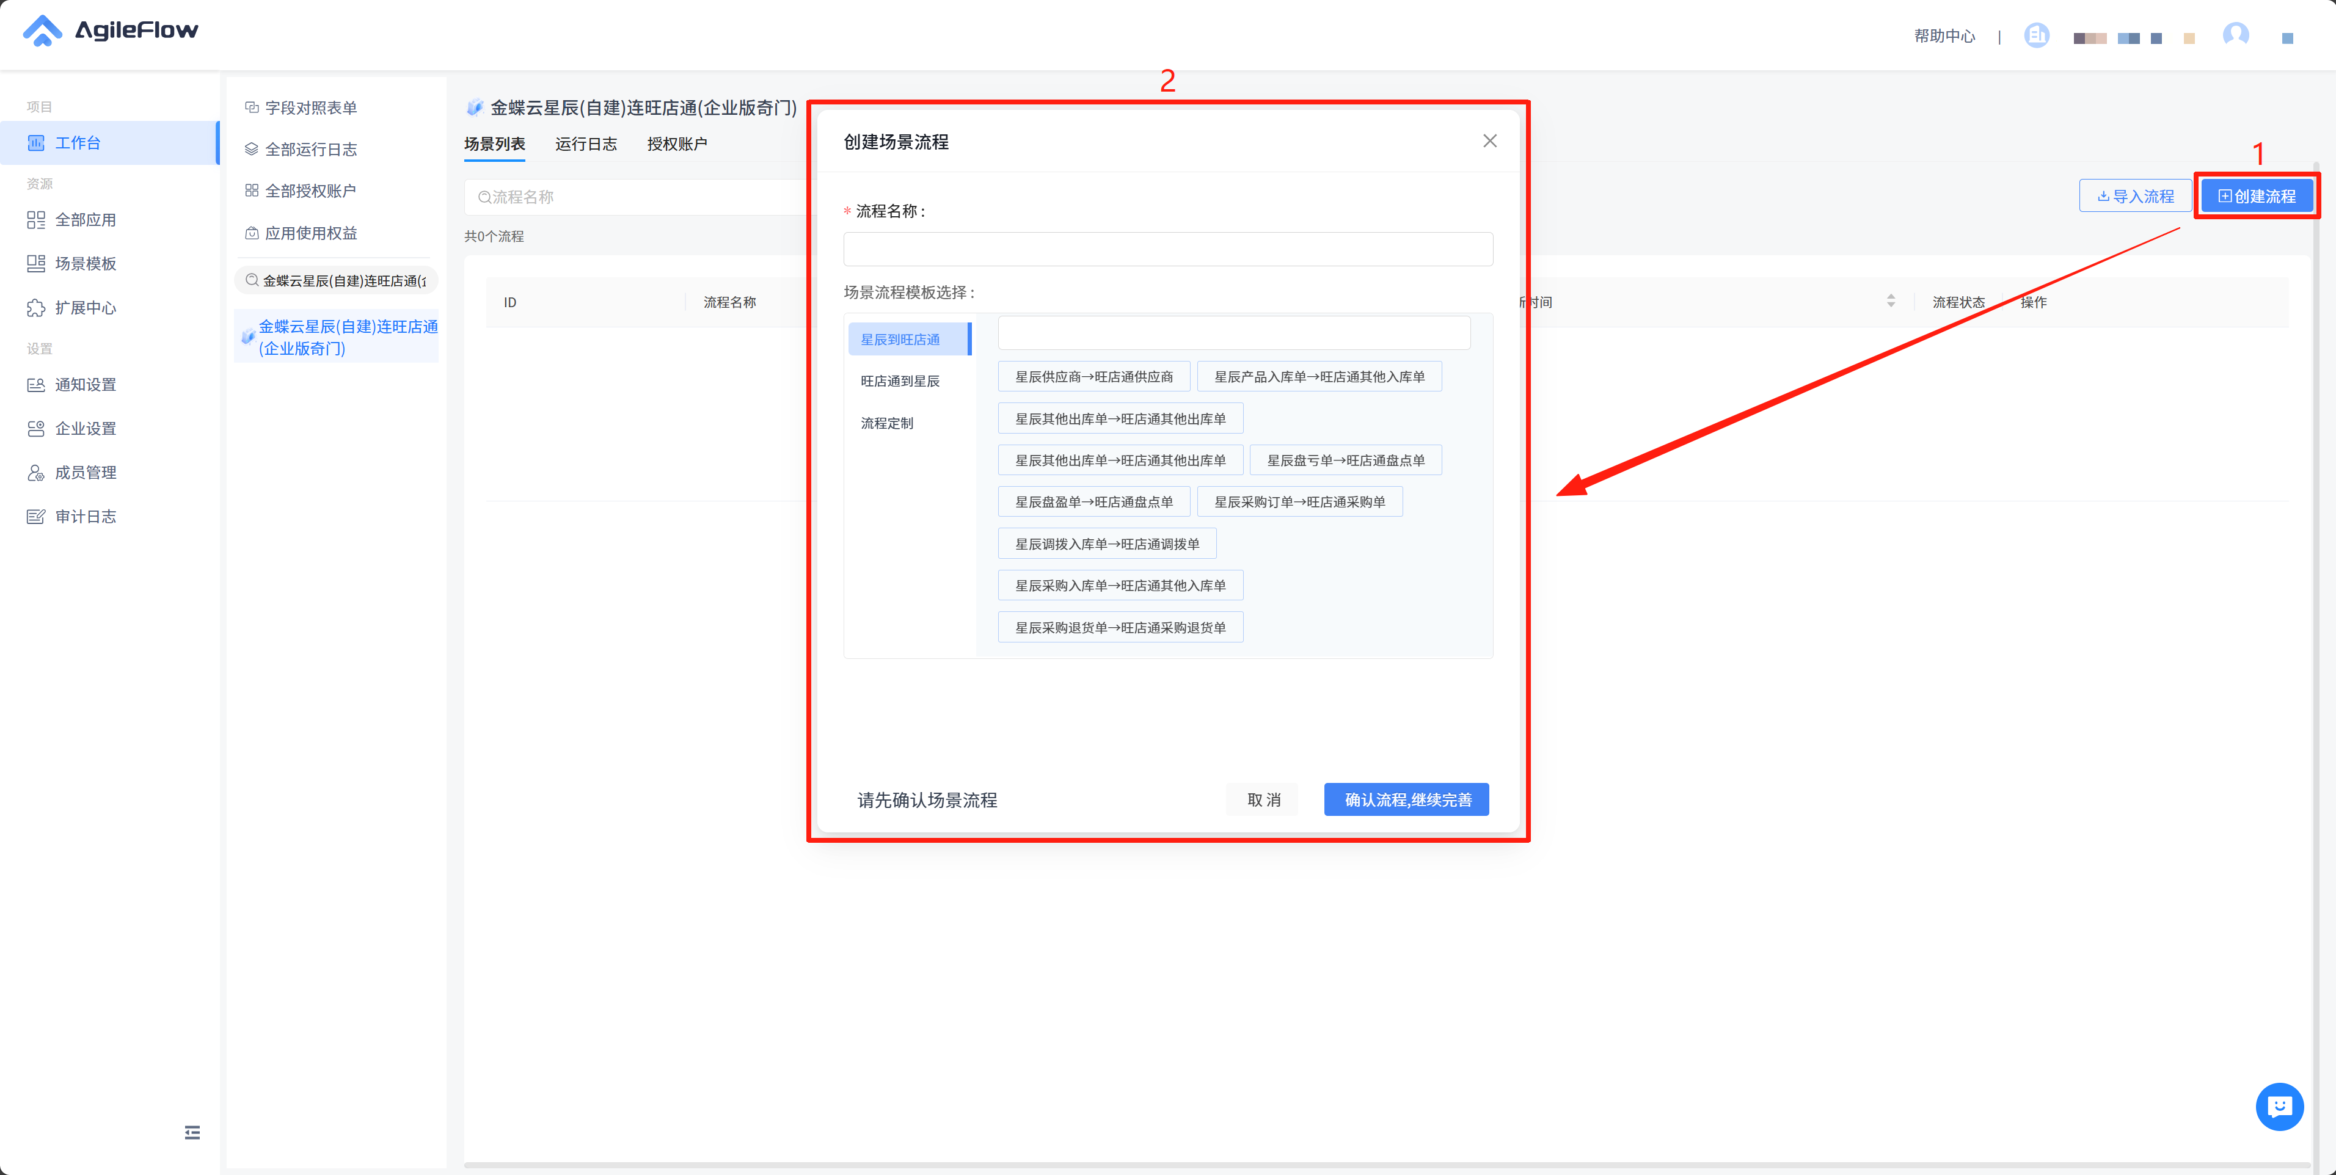Open the 工作台 workbench sidebar item
This screenshot has width=2336, height=1175.
pos(77,144)
